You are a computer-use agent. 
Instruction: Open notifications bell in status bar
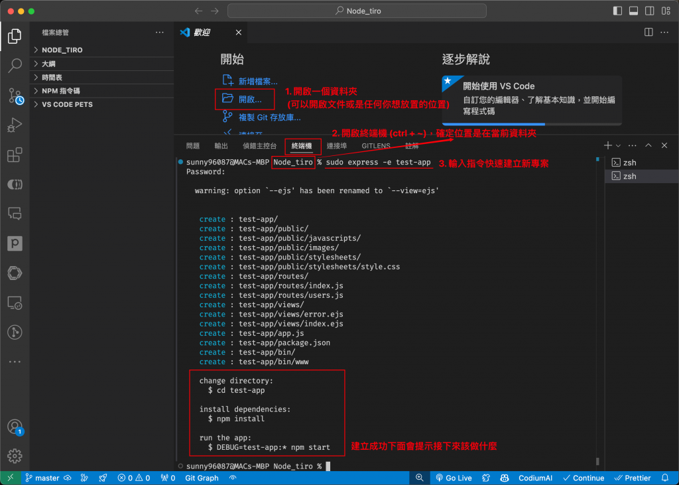coord(665,478)
